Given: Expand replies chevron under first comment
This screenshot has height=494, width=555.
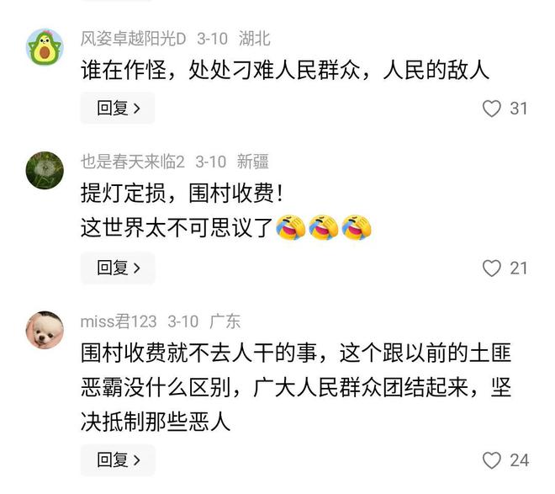Looking at the screenshot, I should click(x=137, y=109).
